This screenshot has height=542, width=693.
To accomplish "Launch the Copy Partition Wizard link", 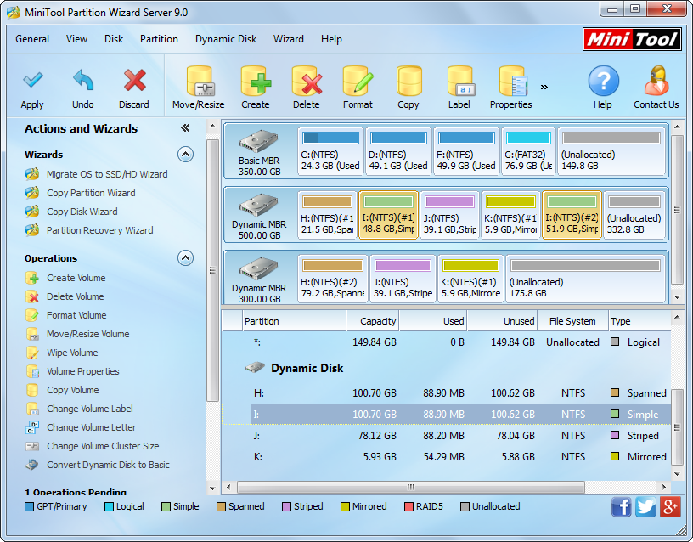I will (x=91, y=193).
